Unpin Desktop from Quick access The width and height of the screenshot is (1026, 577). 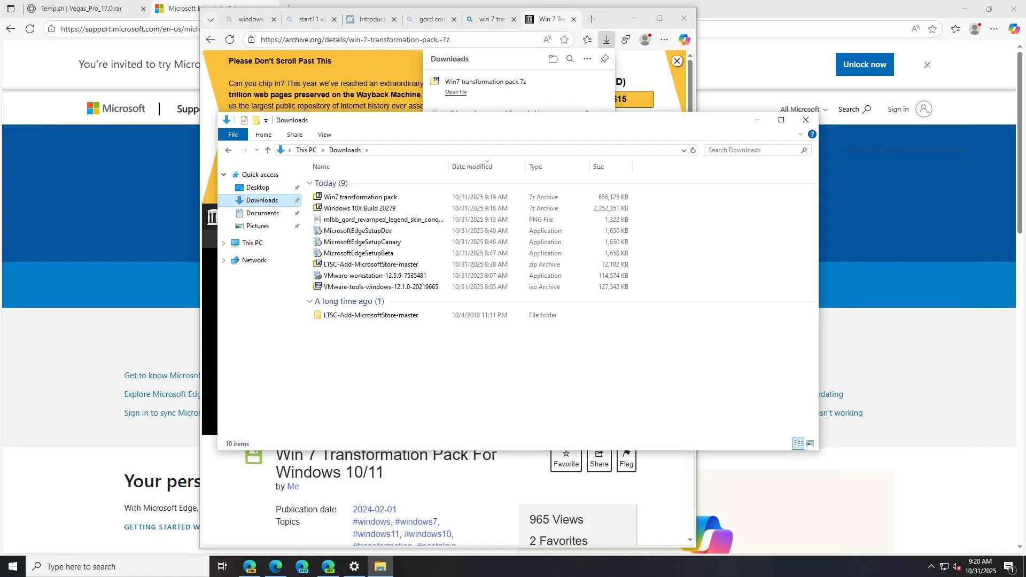pos(297,188)
